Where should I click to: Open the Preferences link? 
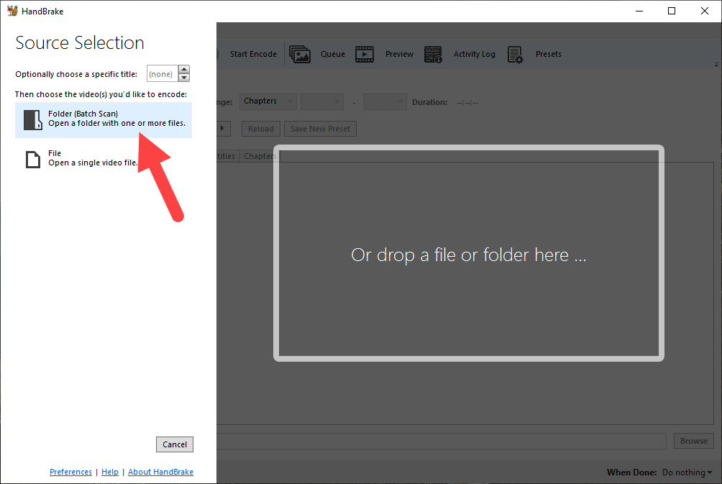pyautogui.click(x=70, y=472)
